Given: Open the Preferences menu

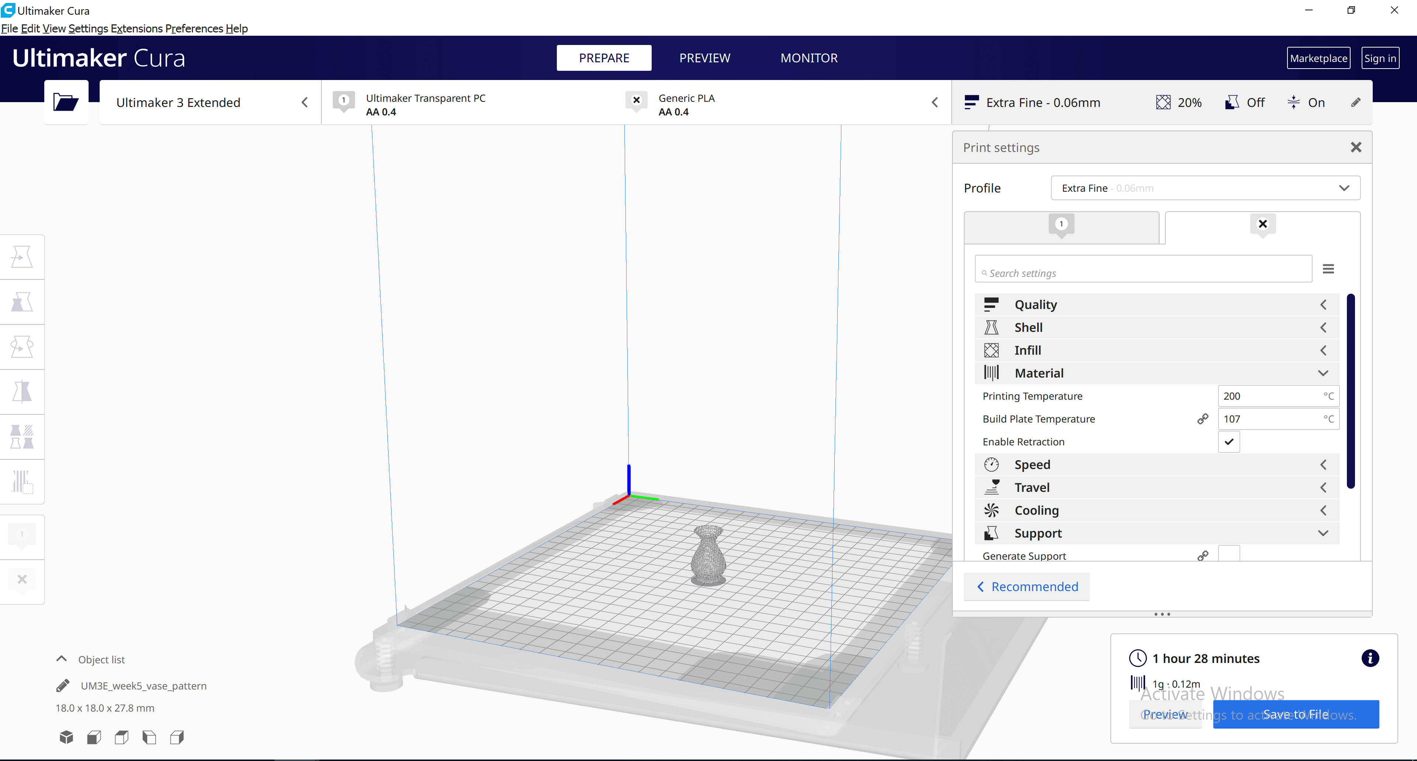Looking at the screenshot, I should click(x=194, y=28).
